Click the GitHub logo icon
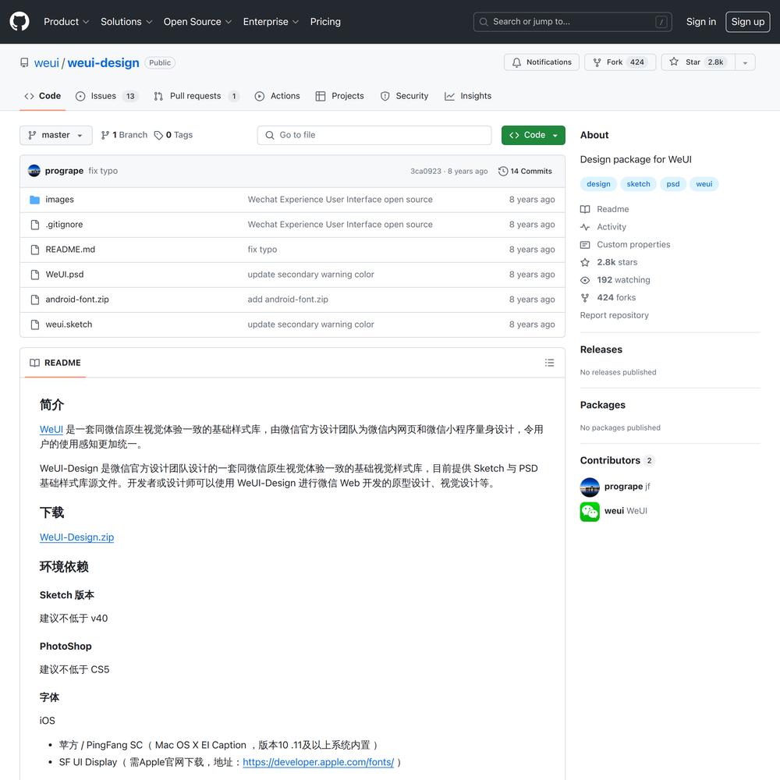This screenshot has height=780, width=780. coord(19,21)
